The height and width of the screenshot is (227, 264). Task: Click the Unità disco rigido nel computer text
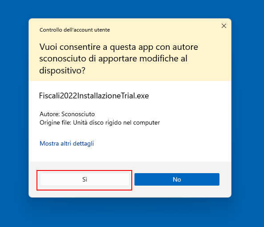tap(116, 123)
